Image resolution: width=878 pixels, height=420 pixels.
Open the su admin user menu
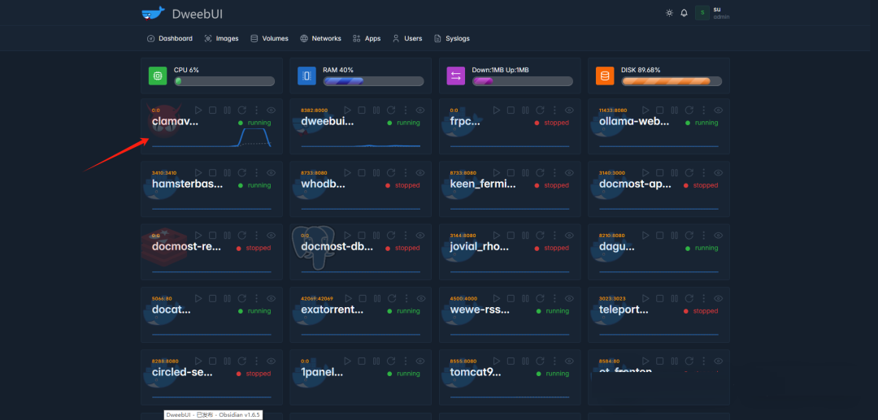pos(711,13)
